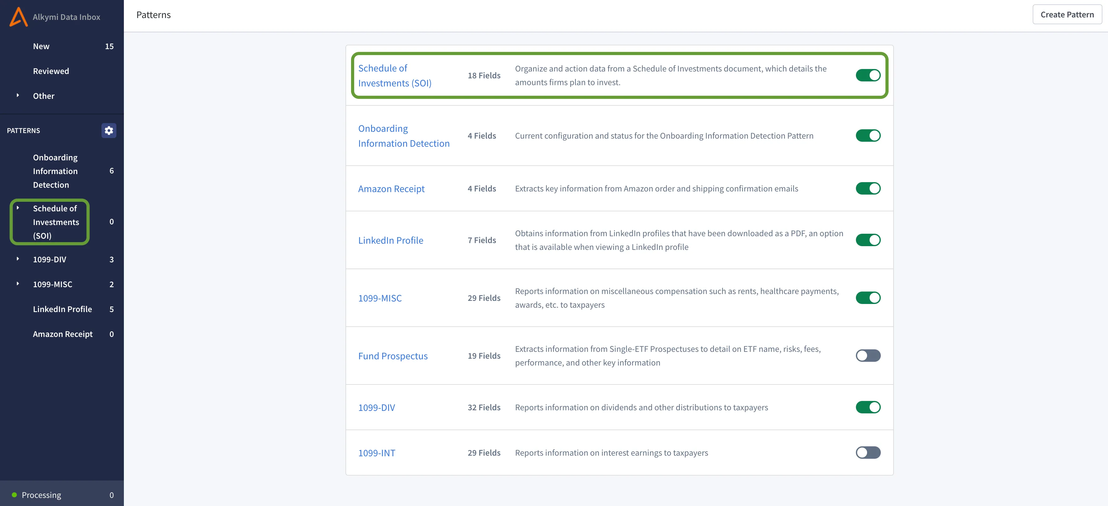Toggle the Onboarding Information Detection pattern switch
This screenshot has height=506, width=1108.
[x=868, y=136]
